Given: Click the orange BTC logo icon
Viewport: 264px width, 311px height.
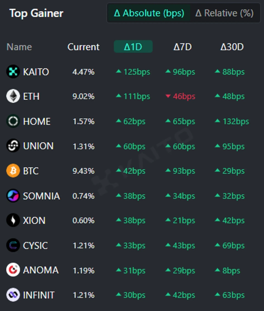Looking at the screenshot, I should (13, 171).
